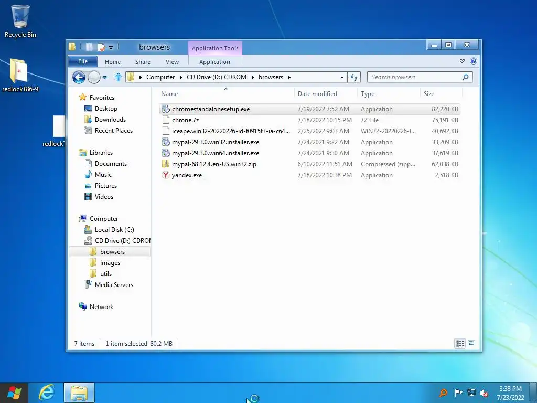Open the View ribbon tab
This screenshot has width=537, height=403.
click(x=172, y=62)
